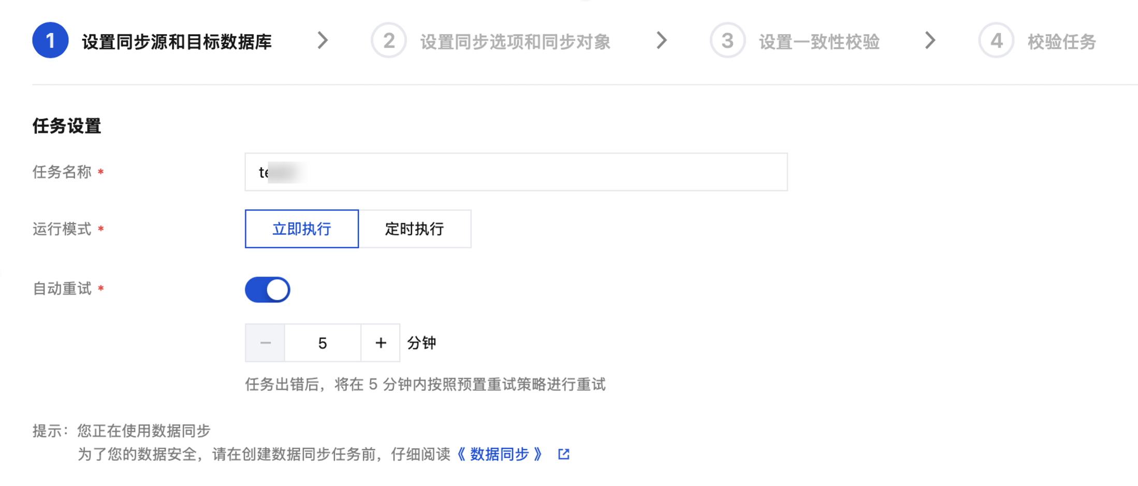This screenshot has height=486, width=1138.
Task: Click the step 3 number circle
Action: click(x=727, y=40)
